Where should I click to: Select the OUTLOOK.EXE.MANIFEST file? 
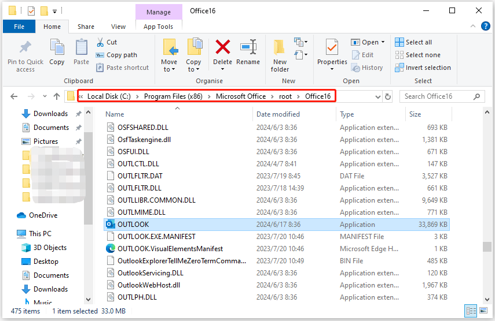pyautogui.click(x=156, y=237)
